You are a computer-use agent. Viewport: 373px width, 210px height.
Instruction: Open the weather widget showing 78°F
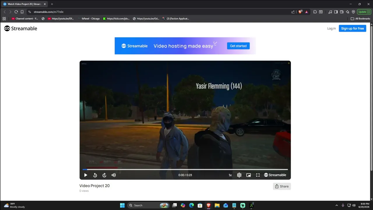tap(14, 205)
